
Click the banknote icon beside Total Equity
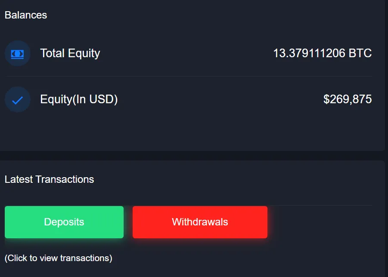(18, 53)
